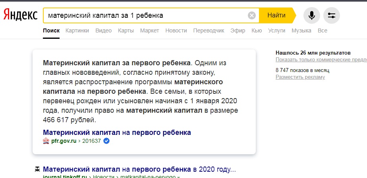
Task: Select the Поиск tab
Action: coord(51,30)
